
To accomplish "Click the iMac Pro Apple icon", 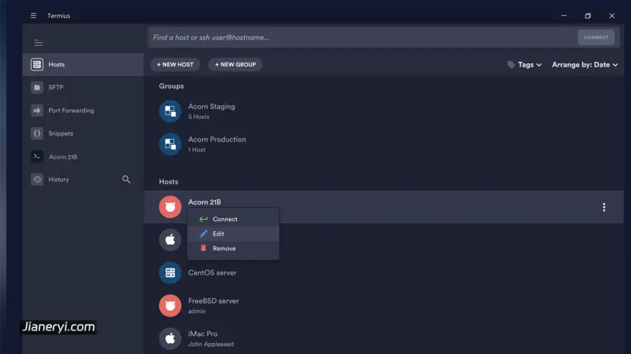I will click(x=170, y=339).
